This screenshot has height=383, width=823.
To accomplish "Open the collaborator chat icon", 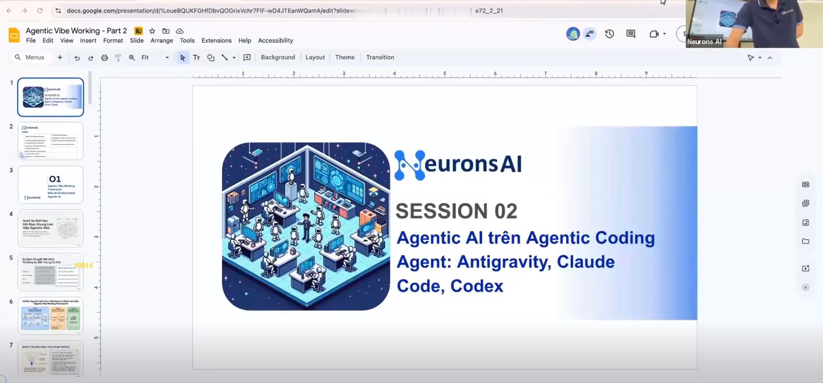I will (589, 34).
